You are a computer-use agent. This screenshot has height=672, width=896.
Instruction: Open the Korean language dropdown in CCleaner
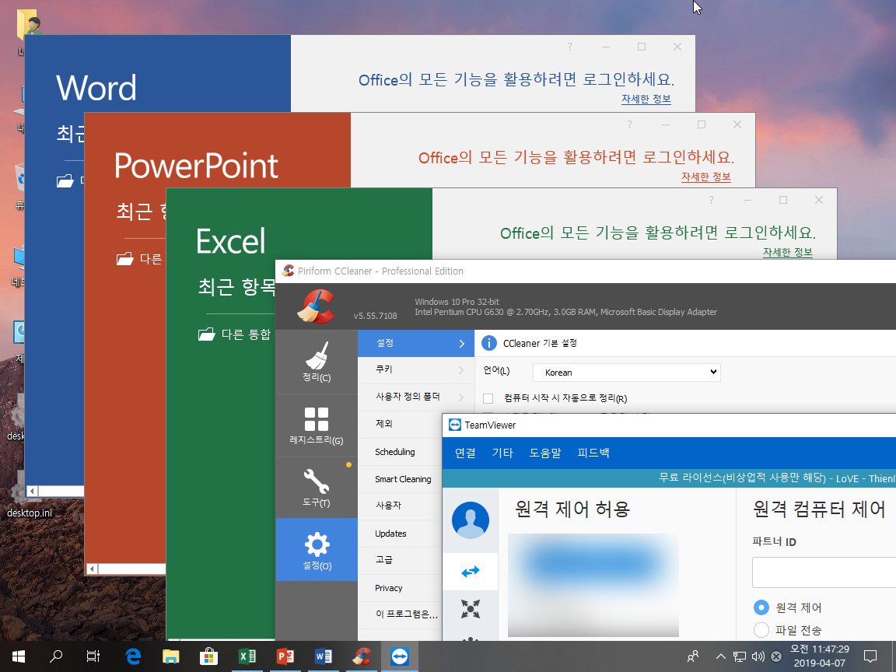(x=626, y=373)
